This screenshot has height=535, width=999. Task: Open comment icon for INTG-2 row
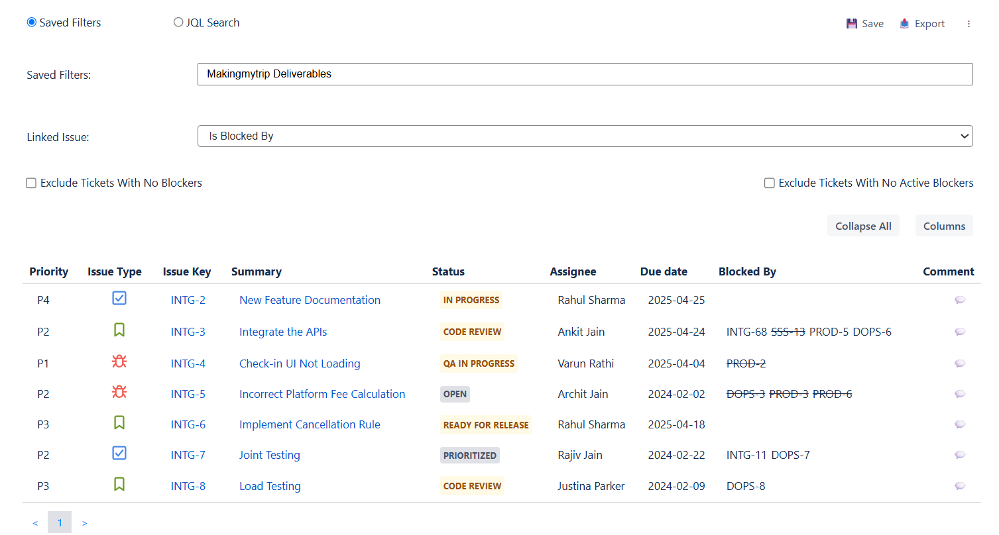(959, 300)
